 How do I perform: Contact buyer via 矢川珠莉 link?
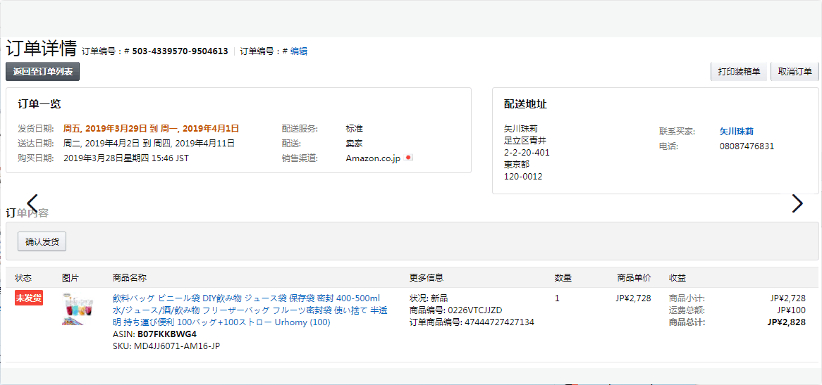point(737,132)
